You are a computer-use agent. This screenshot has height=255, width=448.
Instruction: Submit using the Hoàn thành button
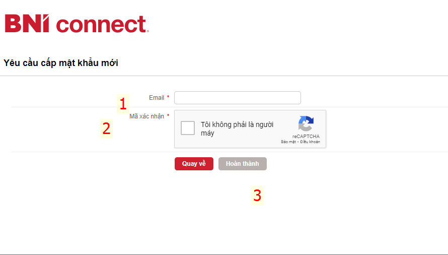point(243,164)
